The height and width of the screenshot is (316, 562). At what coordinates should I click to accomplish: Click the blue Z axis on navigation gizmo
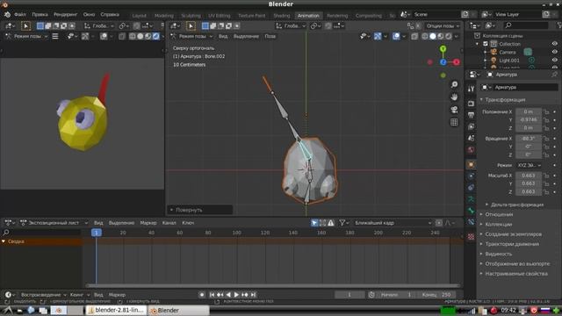point(443,62)
